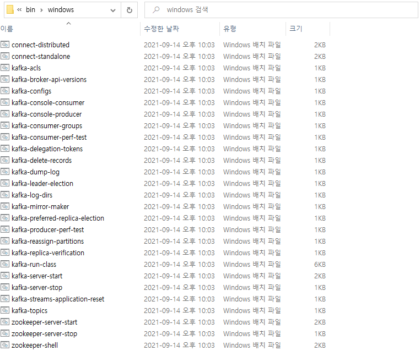
Task: Select file name kafka-broker-api-versions
Action: click(x=49, y=79)
